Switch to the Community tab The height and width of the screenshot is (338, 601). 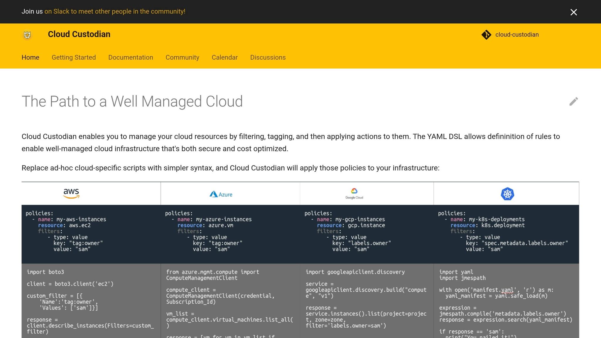(182, 58)
